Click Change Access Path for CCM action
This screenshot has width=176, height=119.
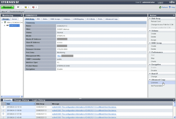pos(162,24)
